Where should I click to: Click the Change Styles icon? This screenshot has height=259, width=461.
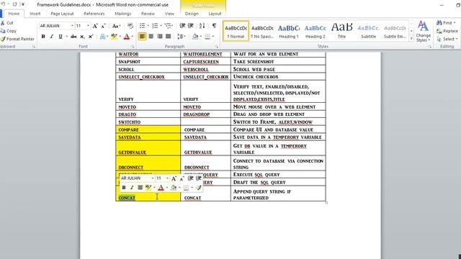click(x=423, y=31)
